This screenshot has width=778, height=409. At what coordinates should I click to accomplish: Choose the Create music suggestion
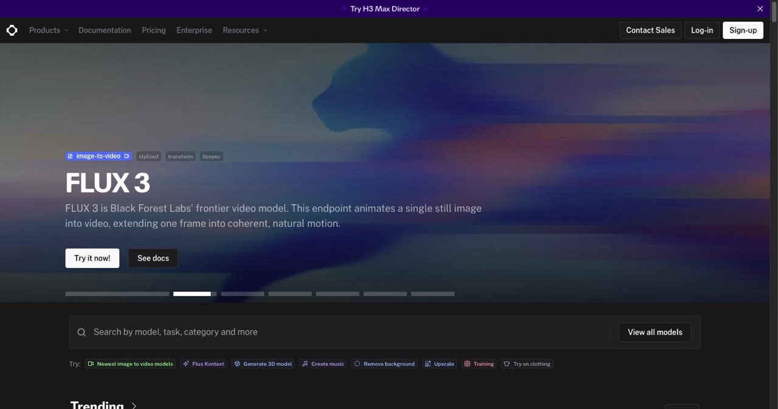[x=323, y=364]
